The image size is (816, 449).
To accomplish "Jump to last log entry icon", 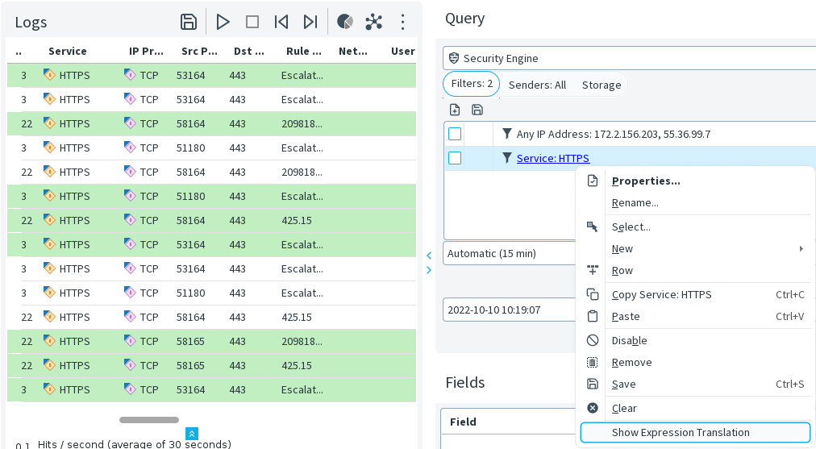I will 310,22.
